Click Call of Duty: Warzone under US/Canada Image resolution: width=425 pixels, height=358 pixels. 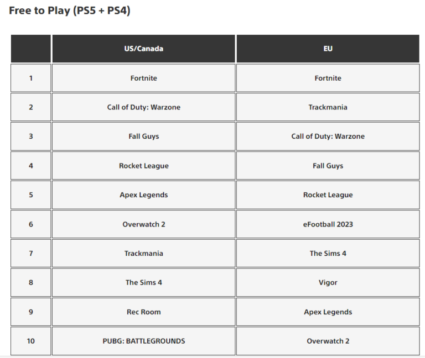pos(144,107)
